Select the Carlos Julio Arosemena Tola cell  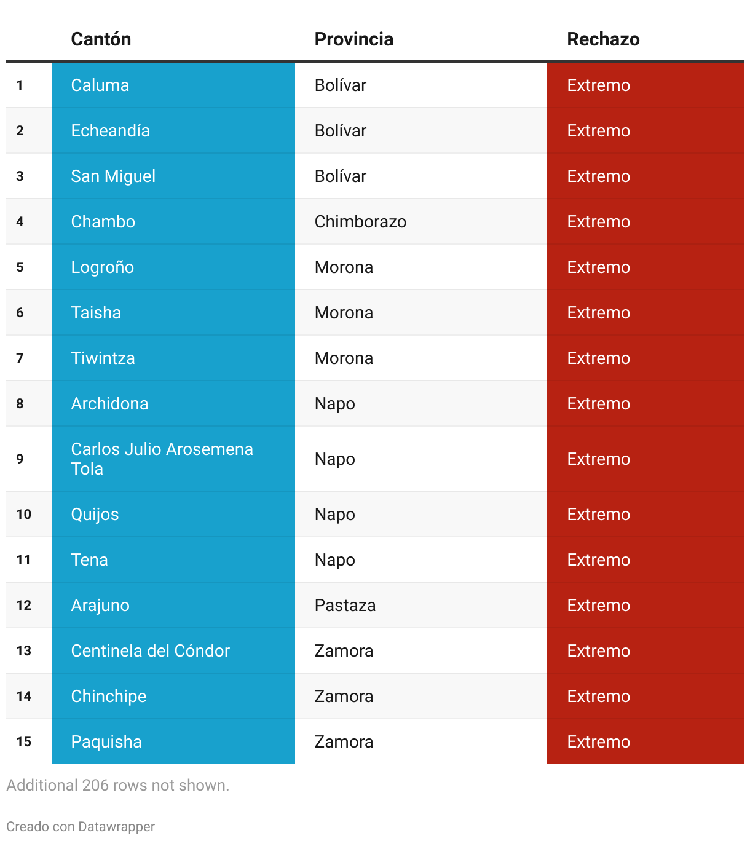(173, 459)
